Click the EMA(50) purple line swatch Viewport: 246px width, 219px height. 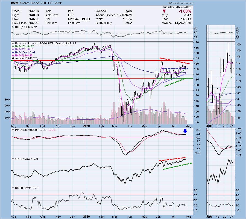(13, 50)
